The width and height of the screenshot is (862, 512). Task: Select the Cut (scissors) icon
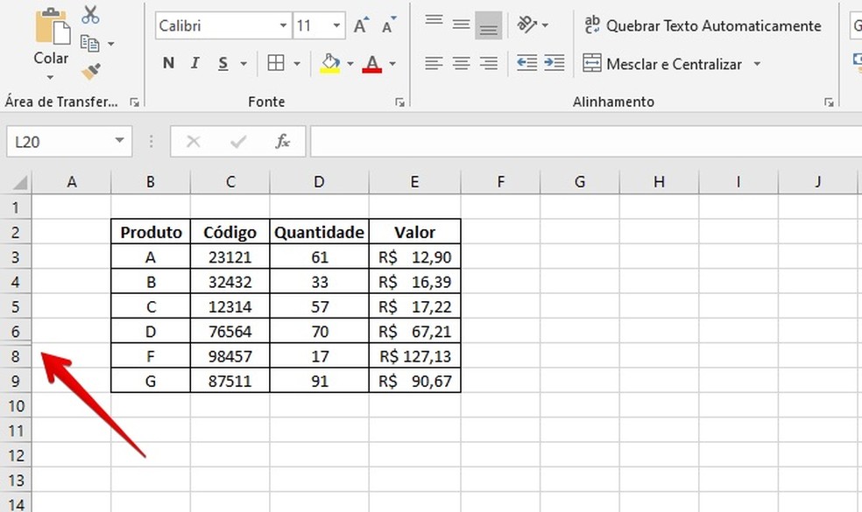point(90,14)
